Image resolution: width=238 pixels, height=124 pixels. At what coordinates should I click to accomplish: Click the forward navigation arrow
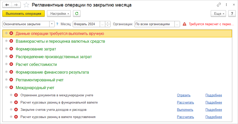(16, 5)
